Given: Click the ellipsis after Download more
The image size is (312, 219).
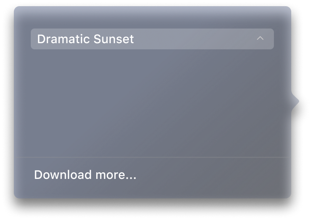Looking at the screenshot, I should [130, 178].
